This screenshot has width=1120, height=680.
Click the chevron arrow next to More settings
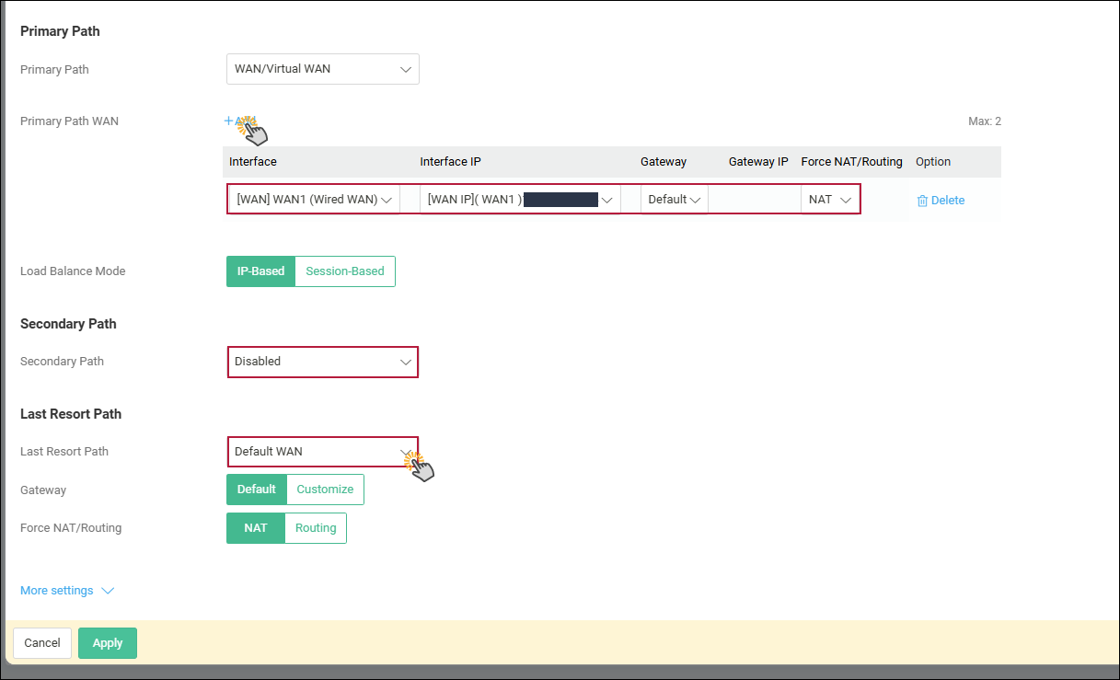coord(108,591)
